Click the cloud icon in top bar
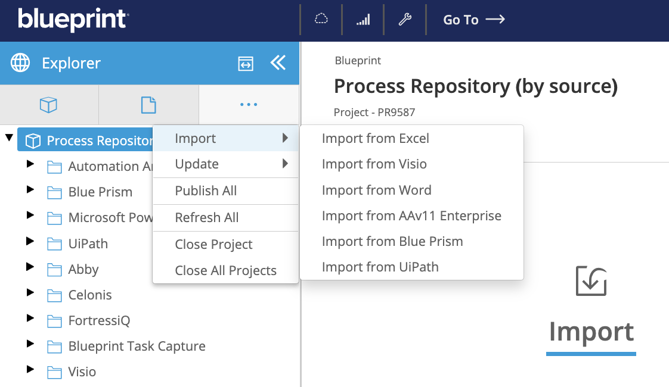669x387 pixels. (x=321, y=20)
